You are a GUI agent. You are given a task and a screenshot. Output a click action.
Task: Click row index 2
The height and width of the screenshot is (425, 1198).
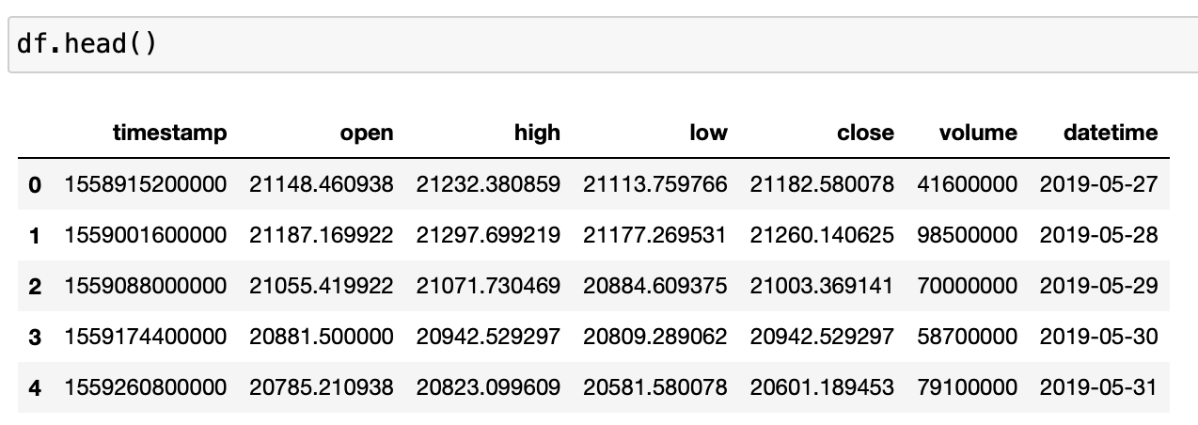[35, 286]
